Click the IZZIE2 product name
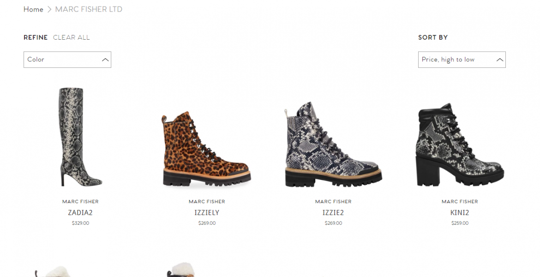 (333, 212)
